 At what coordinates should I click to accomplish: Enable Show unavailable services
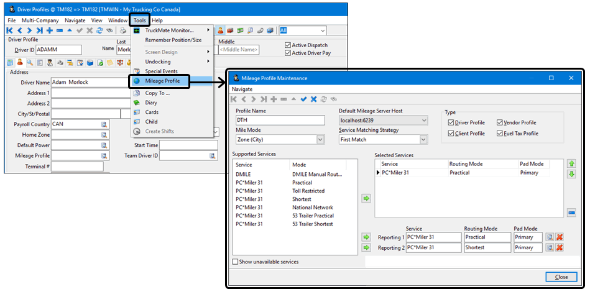(x=236, y=262)
